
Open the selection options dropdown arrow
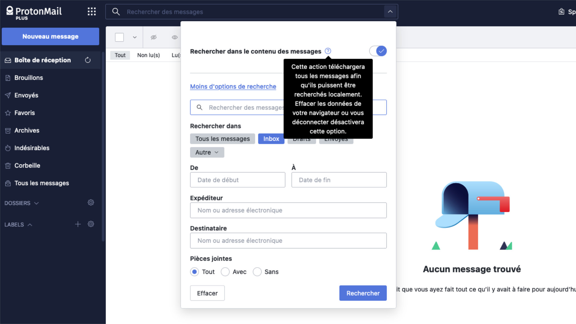tap(135, 37)
